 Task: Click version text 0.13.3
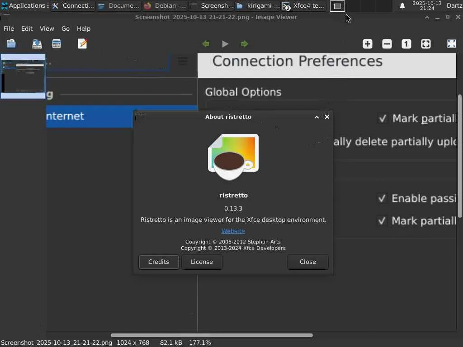tap(233, 208)
